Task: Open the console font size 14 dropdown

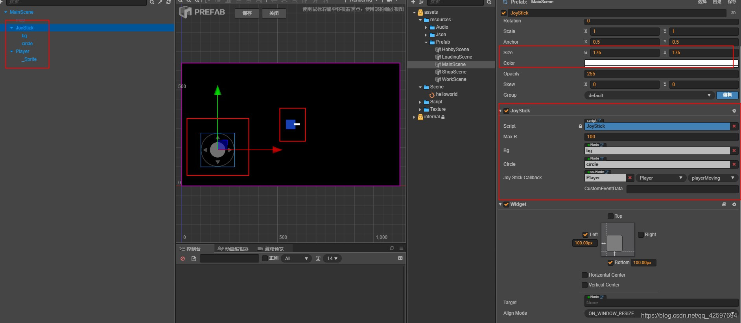Action: point(332,259)
